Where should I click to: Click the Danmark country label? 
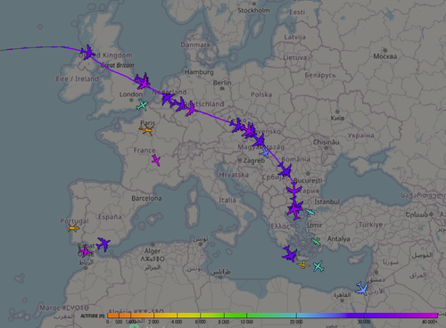click(195, 45)
